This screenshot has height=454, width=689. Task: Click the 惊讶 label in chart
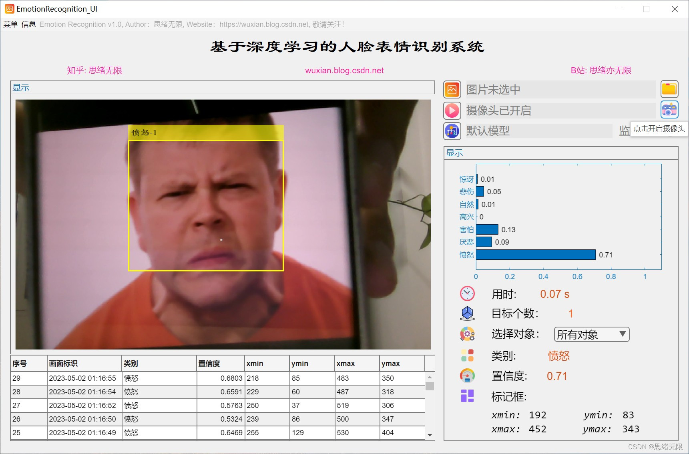[466, 179]
